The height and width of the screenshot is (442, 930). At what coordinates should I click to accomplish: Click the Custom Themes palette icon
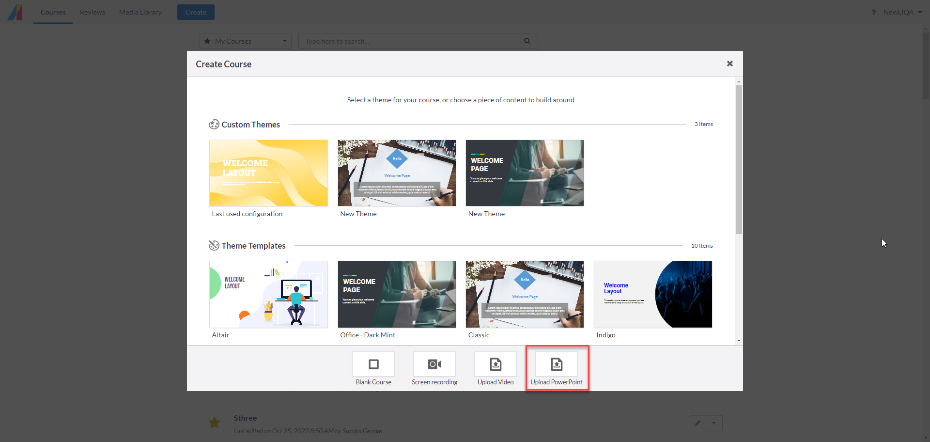point(214,125)
